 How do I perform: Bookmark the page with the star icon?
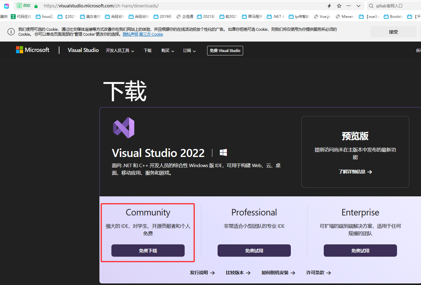[339, 6]
